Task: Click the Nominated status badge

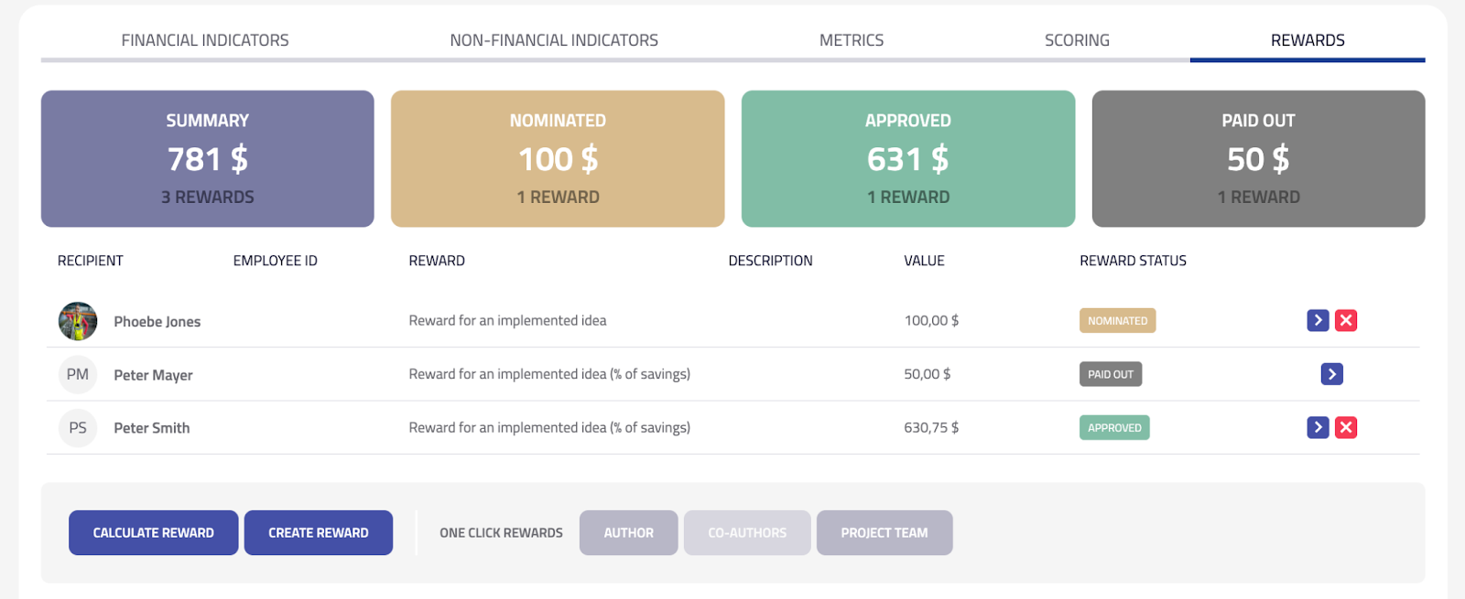Action: pyautogui.click(x=1117, y=321)
